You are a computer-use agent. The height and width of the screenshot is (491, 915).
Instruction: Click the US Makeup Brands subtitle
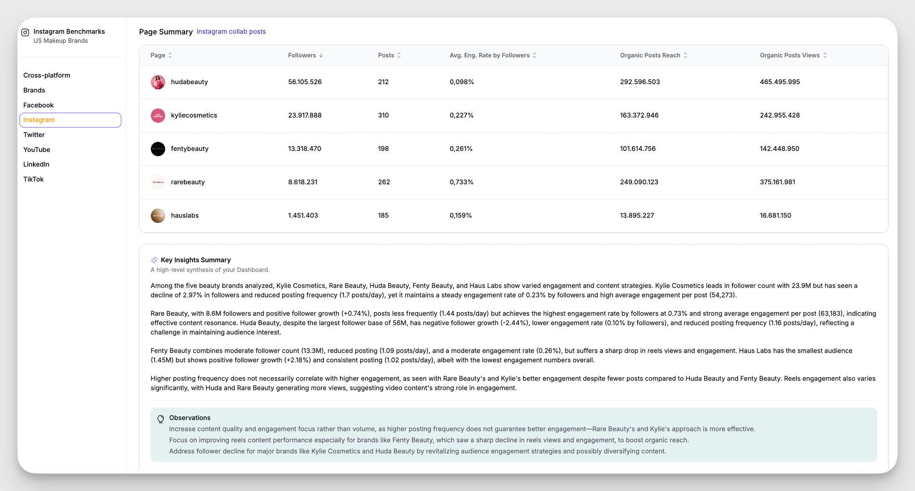(60, 41)
